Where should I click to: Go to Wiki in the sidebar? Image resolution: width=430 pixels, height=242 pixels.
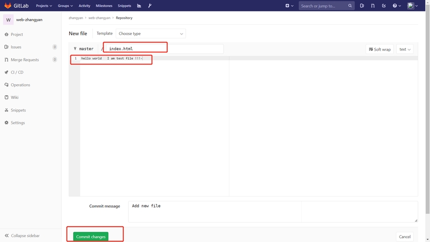[x=15, y=98]
